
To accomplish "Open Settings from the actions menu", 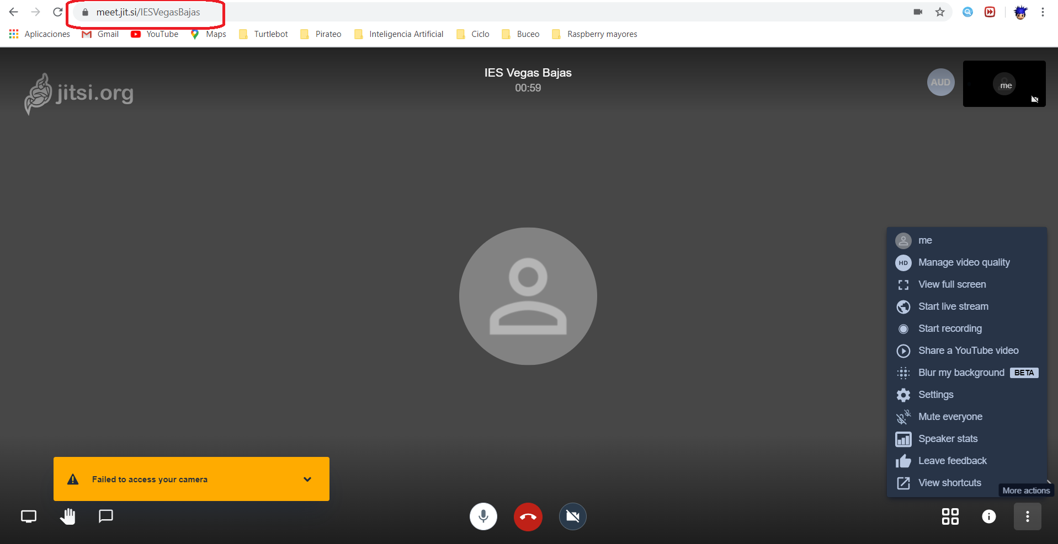I will click(x=935, y=395).
